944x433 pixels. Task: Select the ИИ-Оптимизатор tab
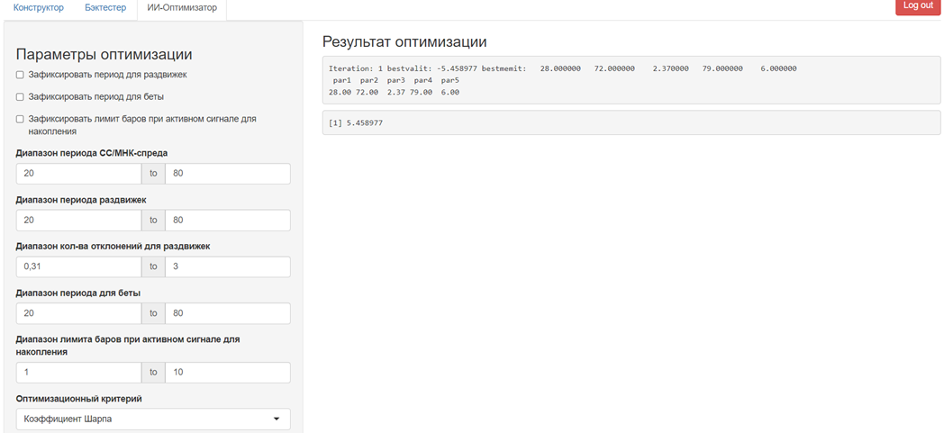click(182, 7)
